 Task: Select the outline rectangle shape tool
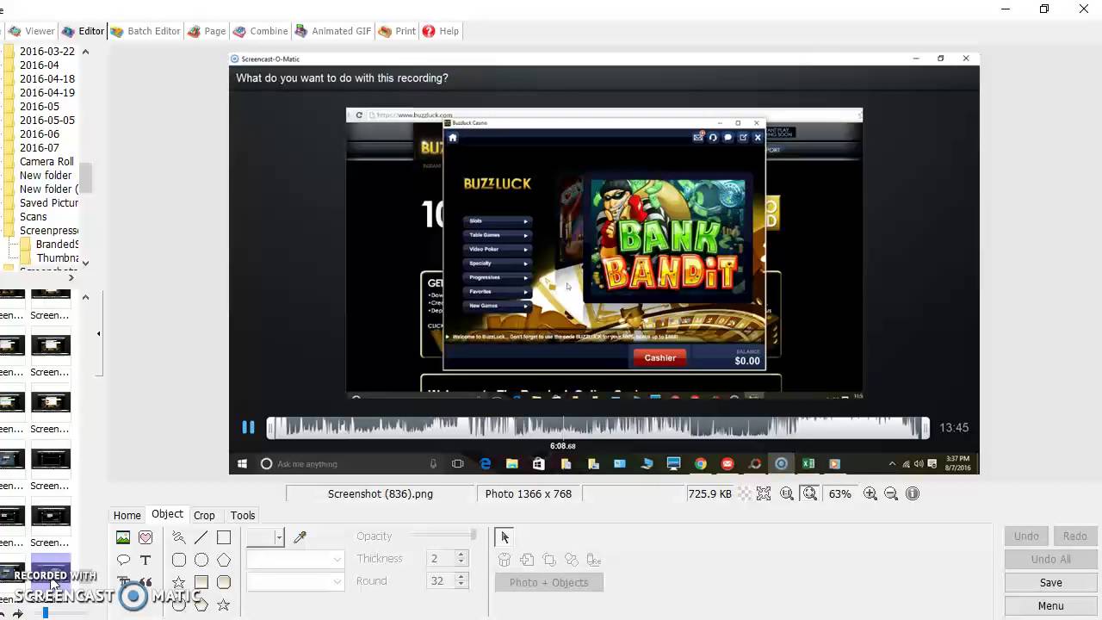pos(224,537)
